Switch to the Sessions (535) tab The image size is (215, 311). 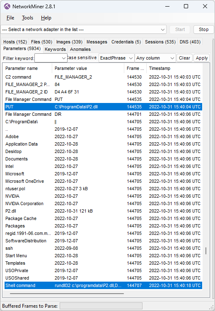point(160,42)
